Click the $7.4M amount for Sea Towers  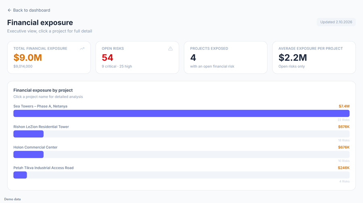344,106
